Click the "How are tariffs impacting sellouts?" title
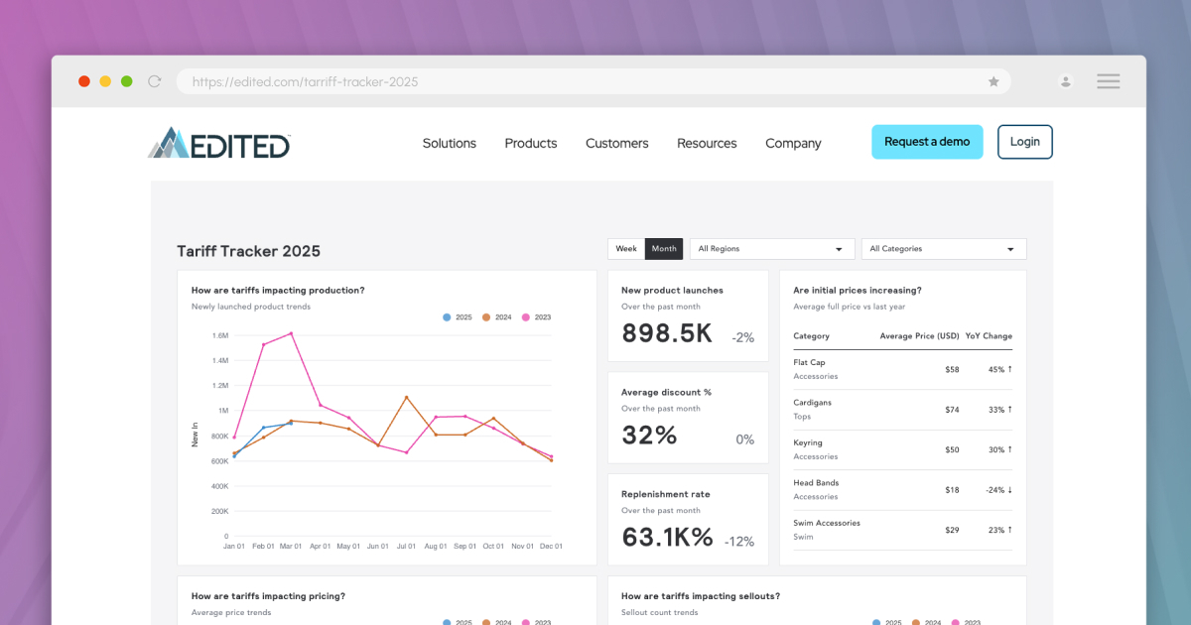The image size is (1191, 625). (701, 596)
